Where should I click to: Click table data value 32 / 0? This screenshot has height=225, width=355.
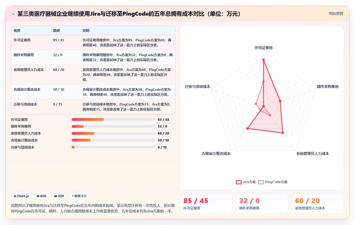(58, 55)
